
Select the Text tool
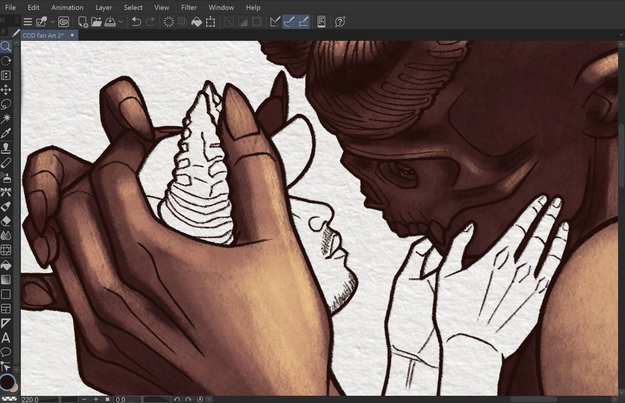click(x=6, y=338)
